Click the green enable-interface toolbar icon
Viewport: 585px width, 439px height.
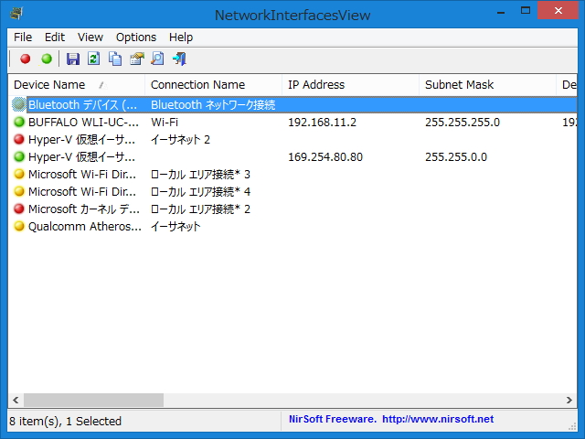coord(47,59)
